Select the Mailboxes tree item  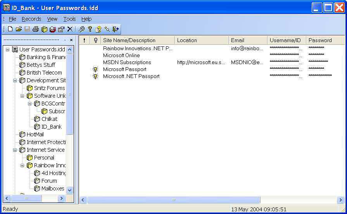pyautogui.click(x=53, y=189)
